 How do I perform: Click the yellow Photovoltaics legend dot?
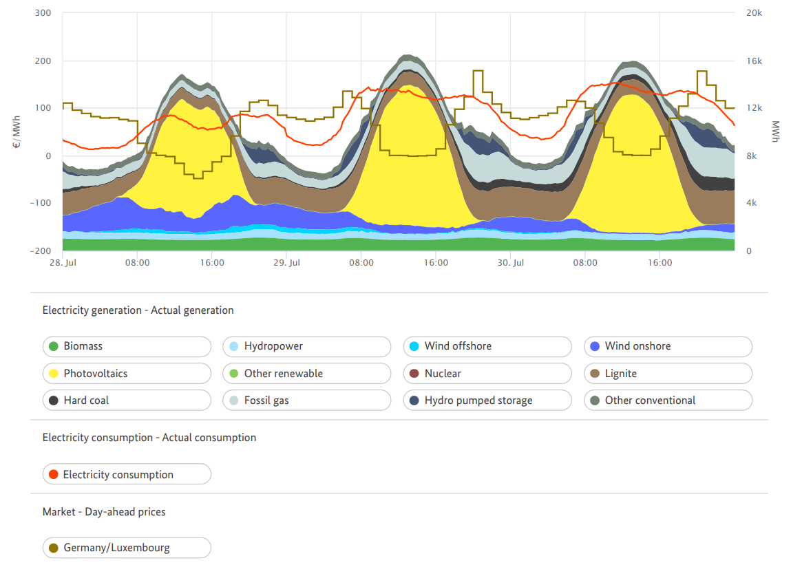(54, 374)
